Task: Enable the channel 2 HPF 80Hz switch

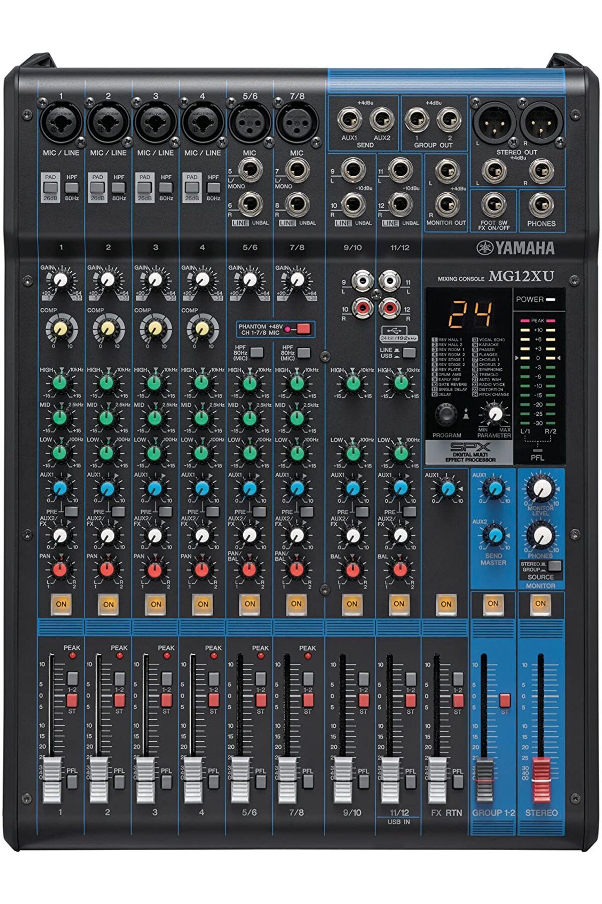Action: [119, 188]
